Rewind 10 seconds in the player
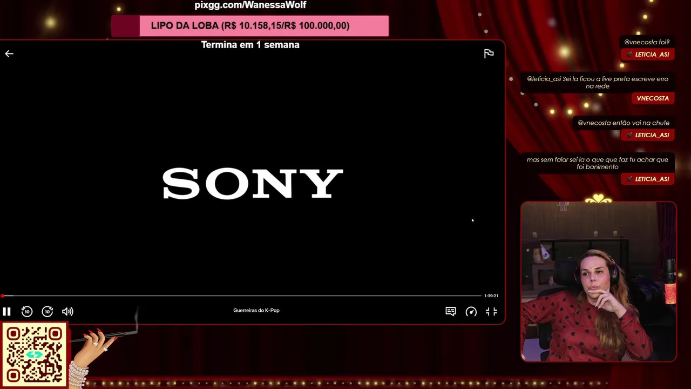The image size is (691, 389). point(27,311)
